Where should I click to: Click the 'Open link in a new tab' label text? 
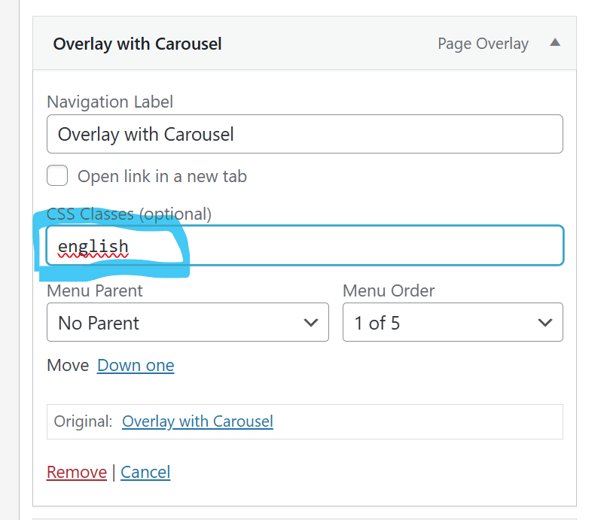(x=162, y=177)
